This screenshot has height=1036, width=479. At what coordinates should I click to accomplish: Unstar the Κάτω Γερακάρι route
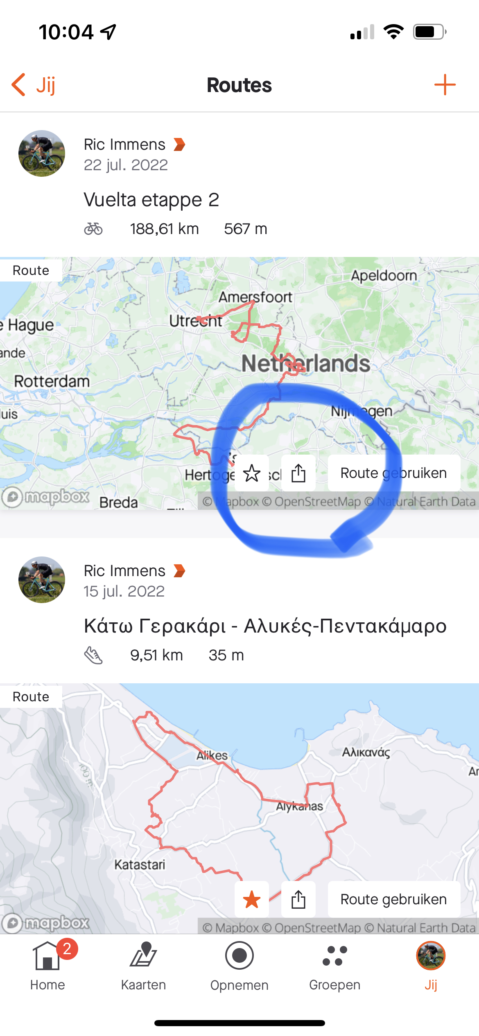(252, 899)
